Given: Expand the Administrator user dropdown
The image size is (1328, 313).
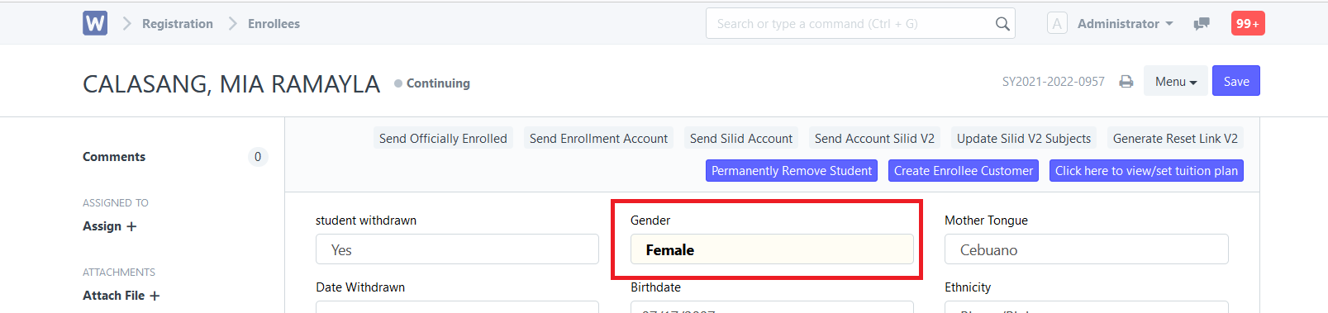Looking at the screenshot, I should tap(1125, 24).
